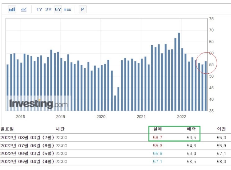Click previous value 58.3
231x170 pixels.
click(x=221, y=162)
